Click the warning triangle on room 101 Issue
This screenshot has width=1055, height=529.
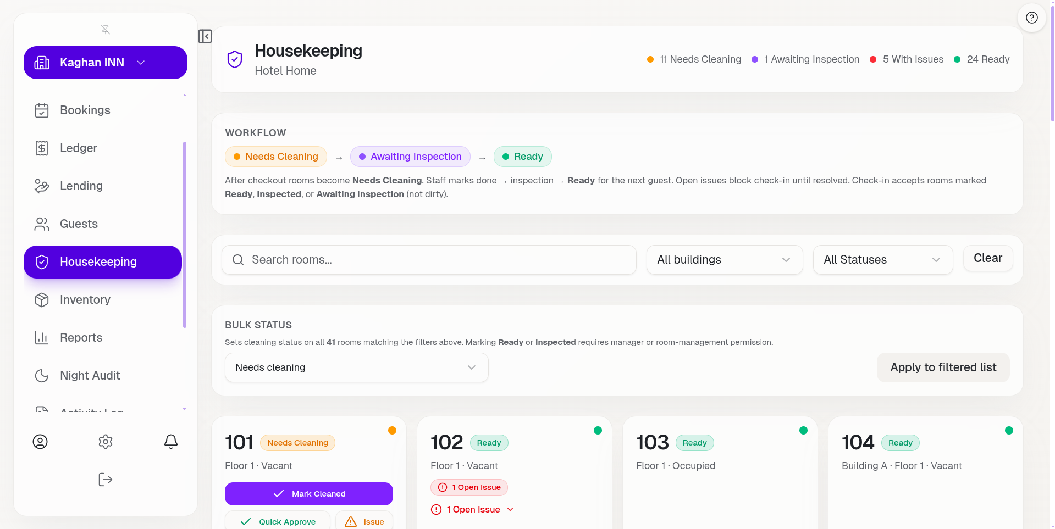click(351, 522)
